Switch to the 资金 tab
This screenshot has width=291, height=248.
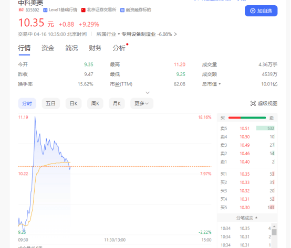[48, 48]
